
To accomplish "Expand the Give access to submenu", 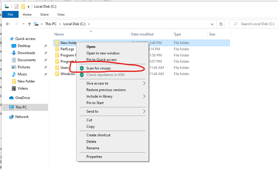I will [144, 83].
